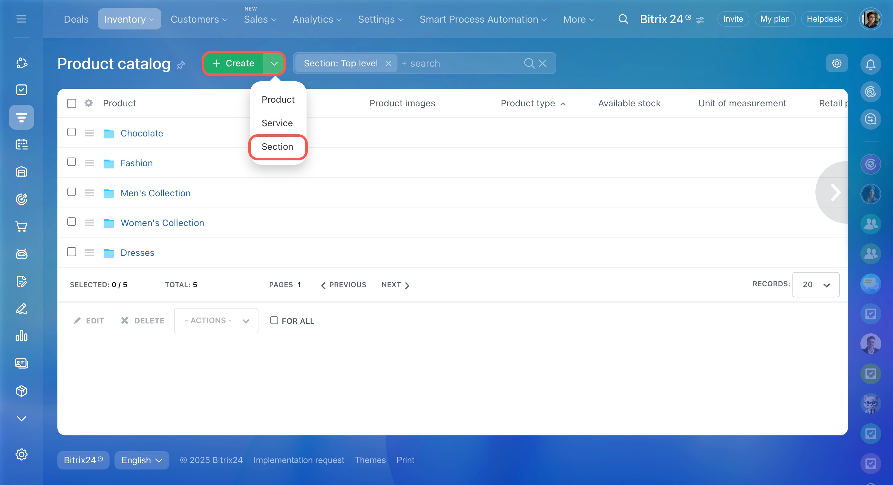This screenshot has height=485, width=893.
Task: Click the catalog settings gear icon
Action: (837, 63)
